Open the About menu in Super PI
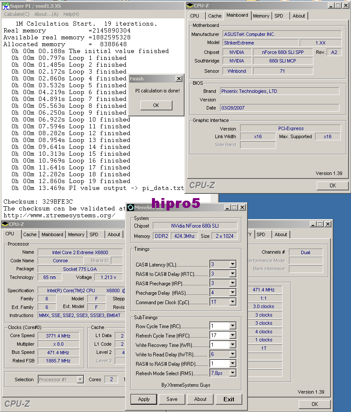The height and width of the screenshot is (412, 351). [x=46, y=14]
